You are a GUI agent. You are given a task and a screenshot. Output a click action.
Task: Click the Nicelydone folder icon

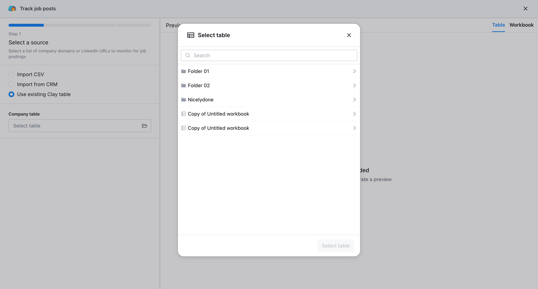[x=184, y=100]
